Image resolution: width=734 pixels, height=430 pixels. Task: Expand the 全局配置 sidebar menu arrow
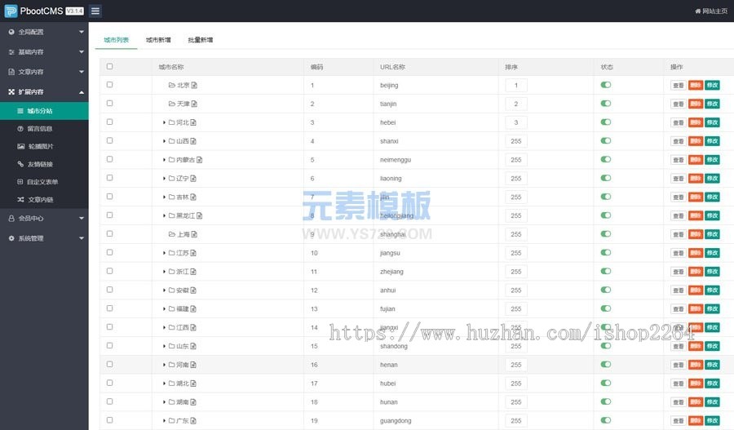click(82, 32)
